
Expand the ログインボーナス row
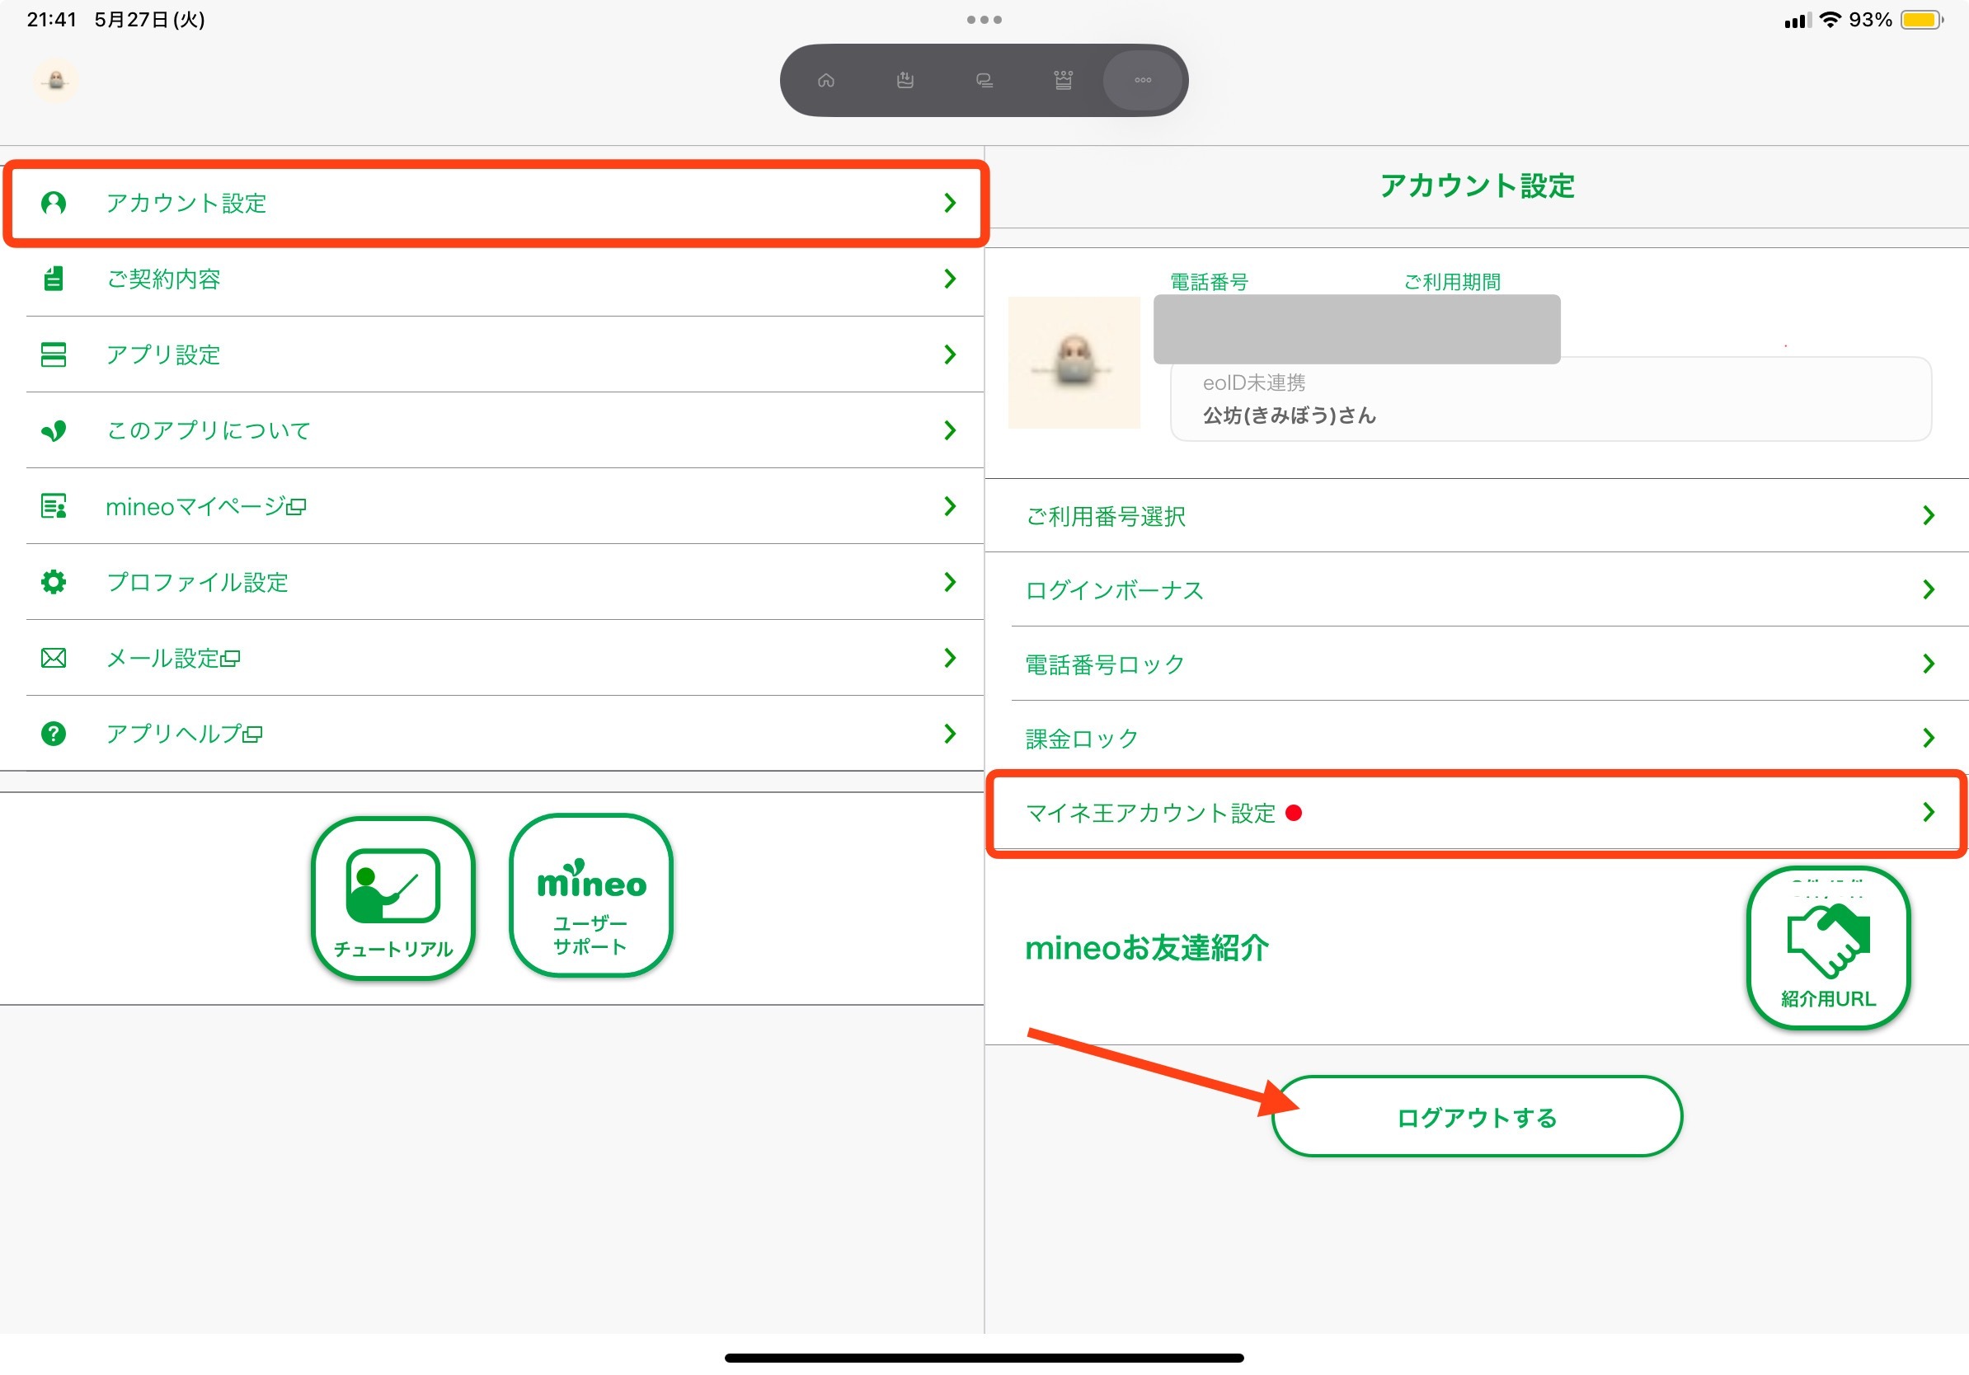point(1475,589)
